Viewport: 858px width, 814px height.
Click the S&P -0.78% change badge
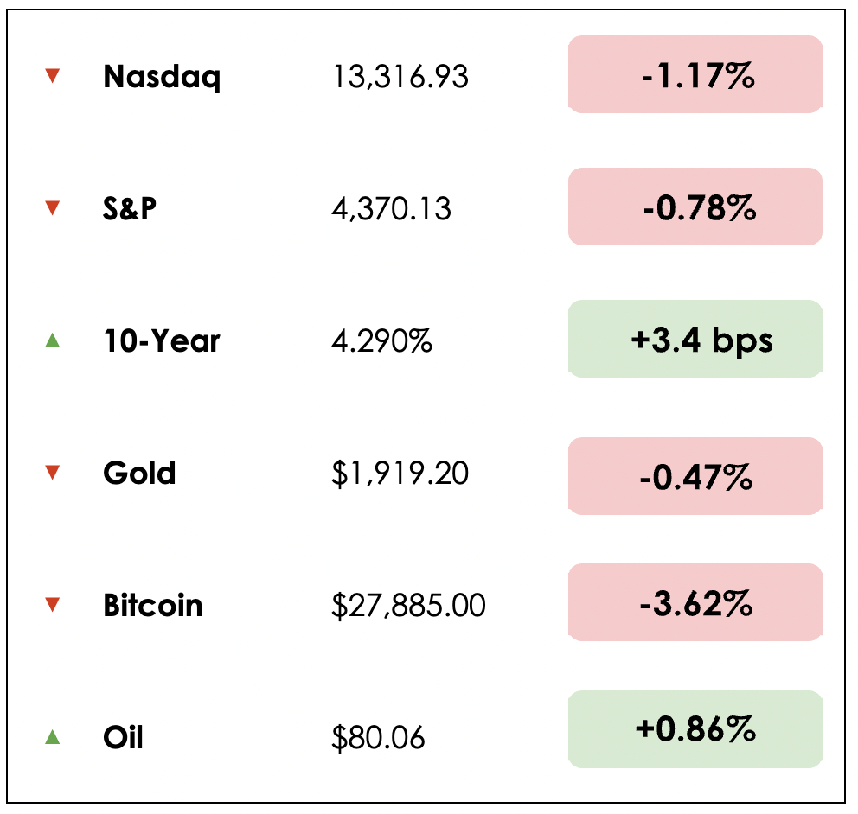(695, 207)
